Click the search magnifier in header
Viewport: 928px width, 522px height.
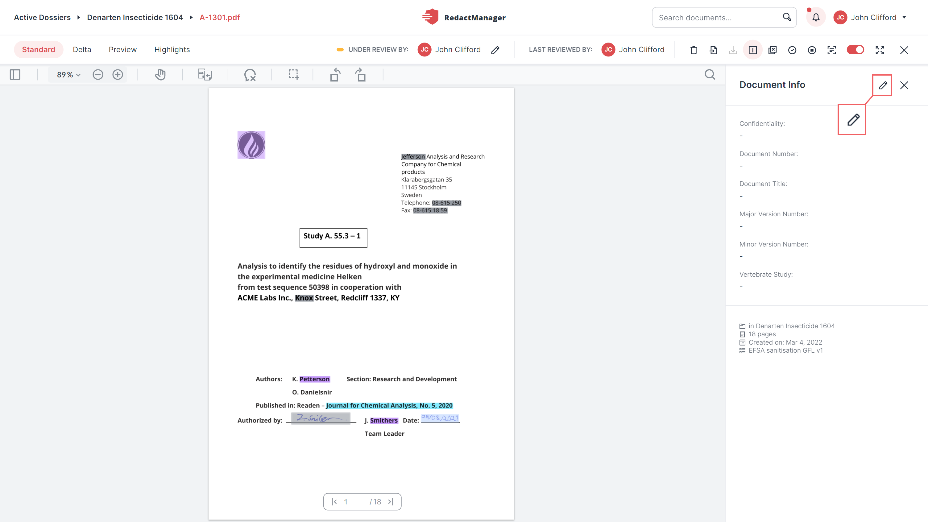click(x=787, y=17)
